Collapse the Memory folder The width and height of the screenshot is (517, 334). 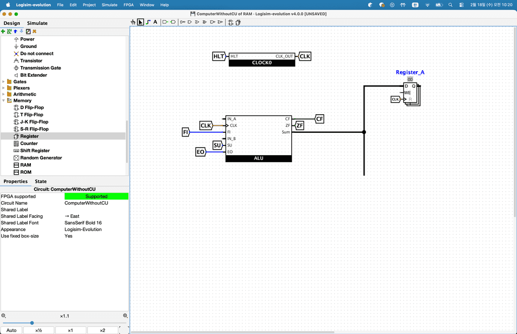click(4, 101)
